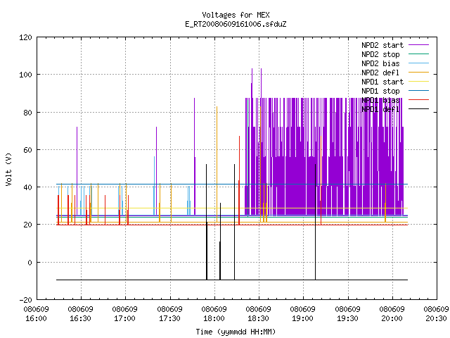Click the y-axis label "Volt (V)"
Viewport: 450px width, 338px height.
click(x=8, y=169)
